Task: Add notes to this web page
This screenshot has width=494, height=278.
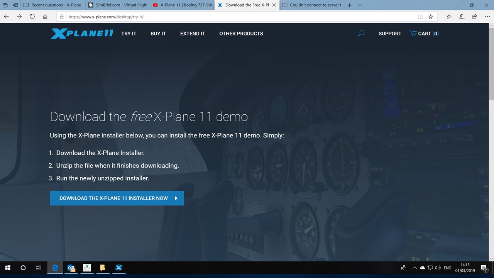Action: click(x=462, y=17)
